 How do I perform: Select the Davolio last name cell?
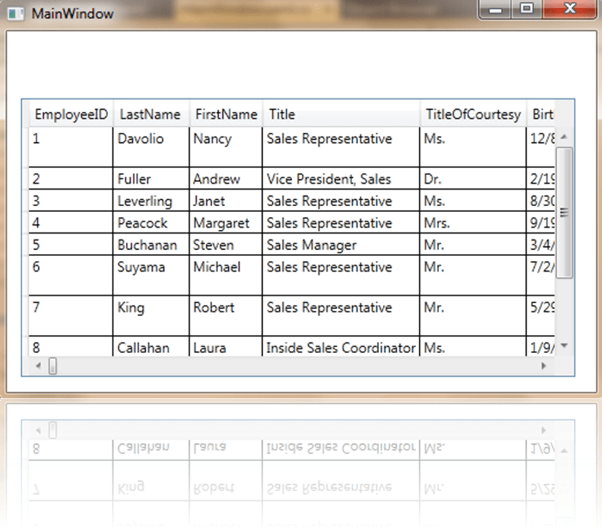coord(141,139)
